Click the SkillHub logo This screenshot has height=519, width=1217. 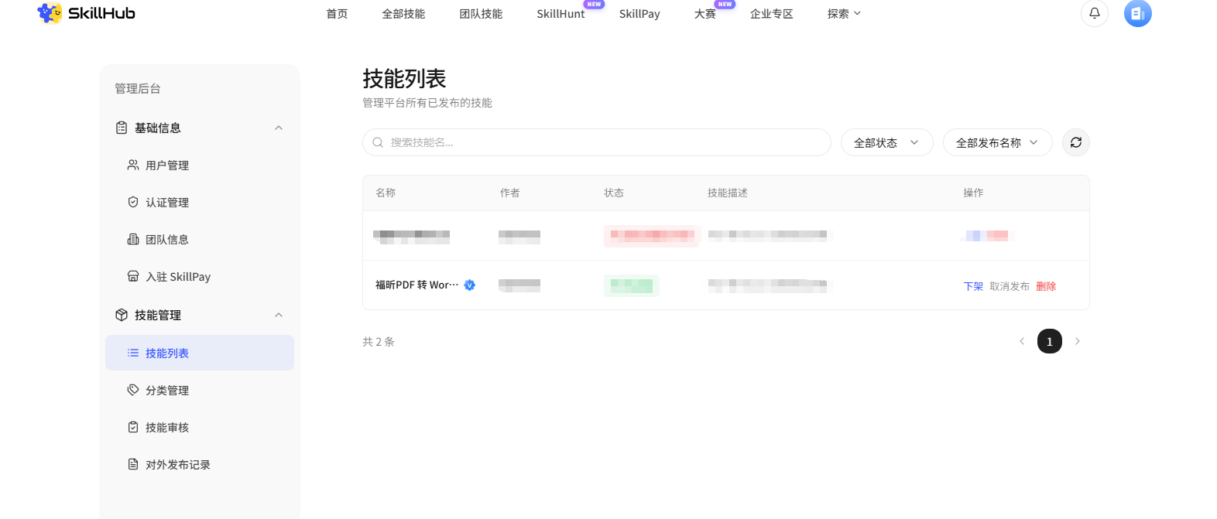click(x=86, y=13)
